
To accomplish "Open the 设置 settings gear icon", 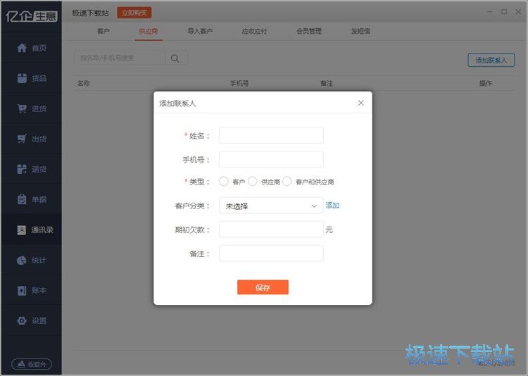I will [x=22, y=321].
